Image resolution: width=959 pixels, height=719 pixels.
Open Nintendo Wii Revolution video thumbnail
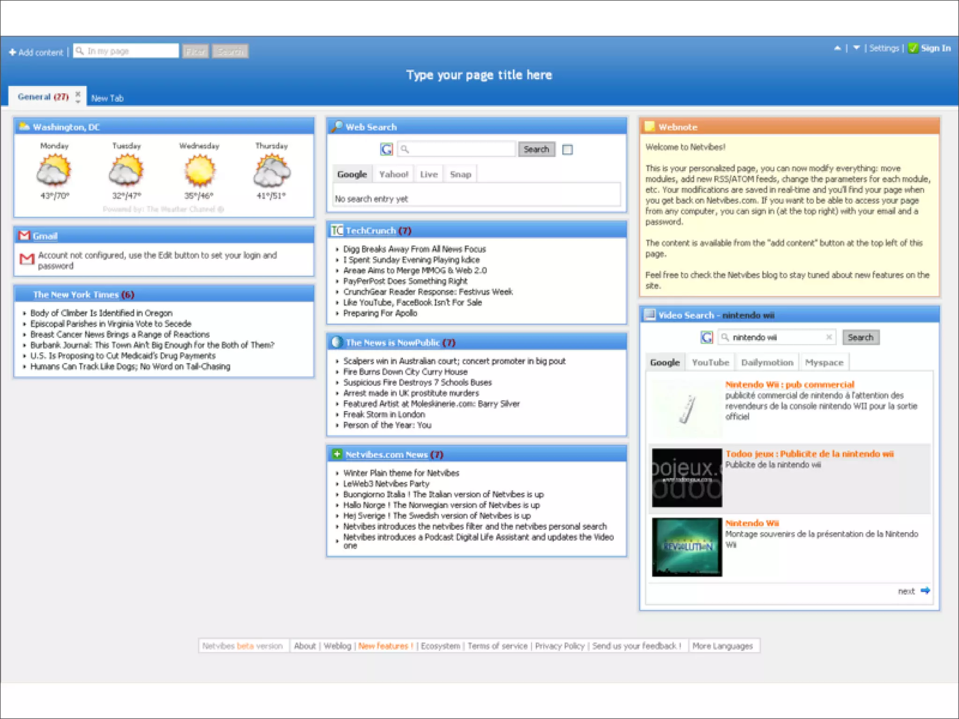click(687, 547)
